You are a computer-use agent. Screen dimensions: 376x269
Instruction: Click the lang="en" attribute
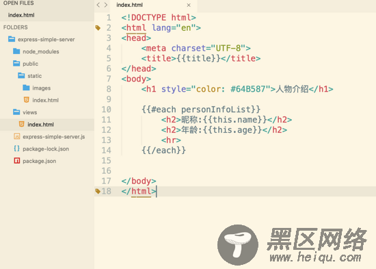point(174,28)
